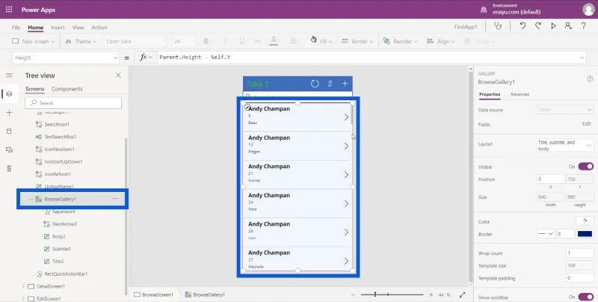Viewport: 598px width, 302px height.
Task: Open the Help question mark
Action: [584, 26]
